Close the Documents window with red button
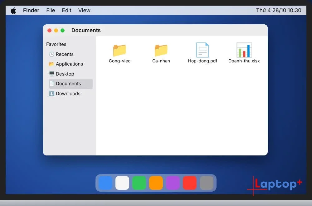Image resolution: width=312 pixels, height=206 pixels. click(x=49, y=30)
